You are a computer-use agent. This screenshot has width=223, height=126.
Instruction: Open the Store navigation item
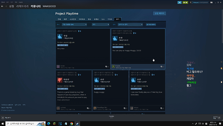pos(11,6)
